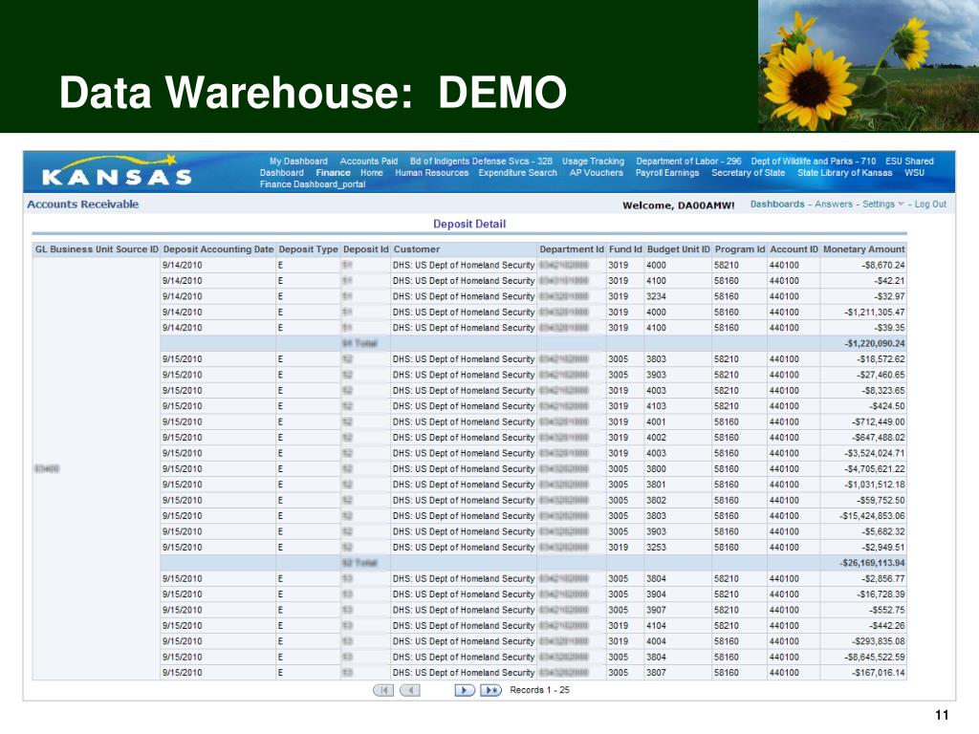Click the Department Id column header
The width and height of the screenshot is (979, 734).
[x=572, y=249]
